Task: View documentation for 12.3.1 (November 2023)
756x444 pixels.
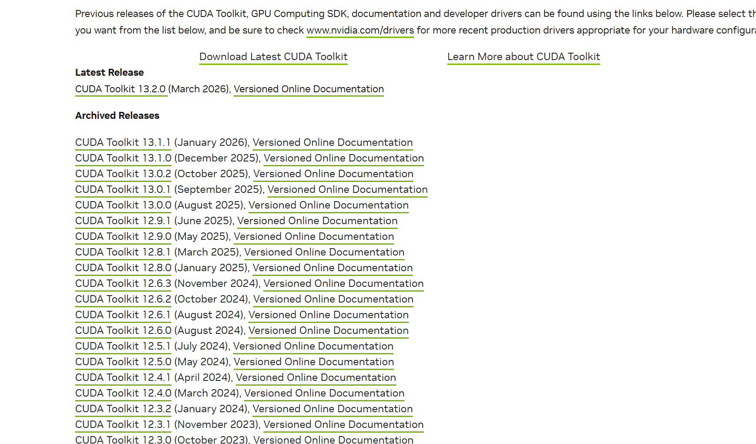Action: (x=343, y=425)
